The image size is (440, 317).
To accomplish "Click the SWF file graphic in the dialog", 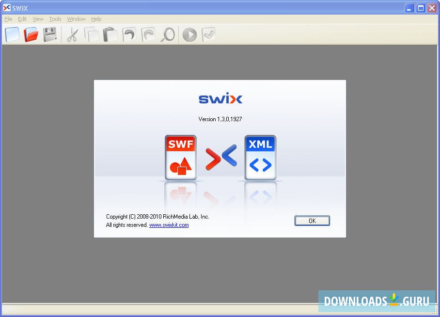I will click(181, 158).
